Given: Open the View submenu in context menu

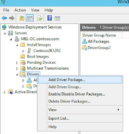Looking at the screenshot, I should click(x=80, y=110).
